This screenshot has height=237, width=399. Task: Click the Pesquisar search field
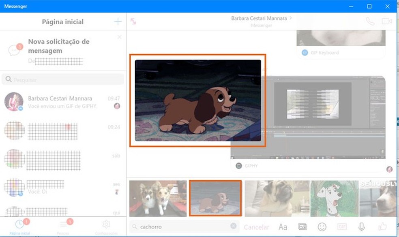point(63,79)
